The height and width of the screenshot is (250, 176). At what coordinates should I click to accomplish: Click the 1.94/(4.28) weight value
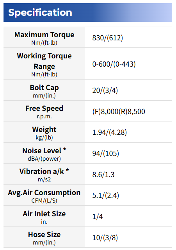(x=109, y=132)
